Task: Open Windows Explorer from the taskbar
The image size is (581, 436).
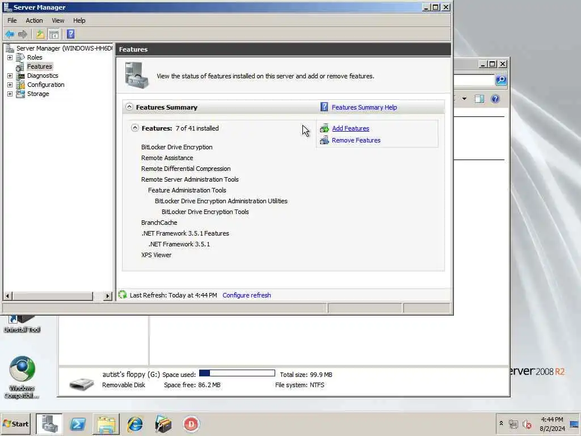Action: tap(106, 424)
